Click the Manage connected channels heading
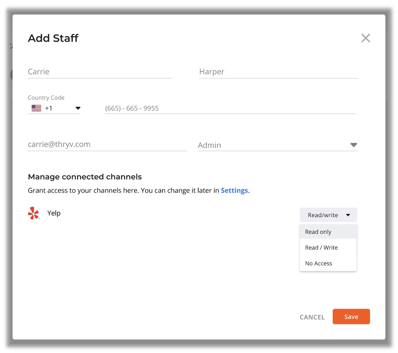The image size is (398, 353). pyautogui.click(x=85, y=177)
